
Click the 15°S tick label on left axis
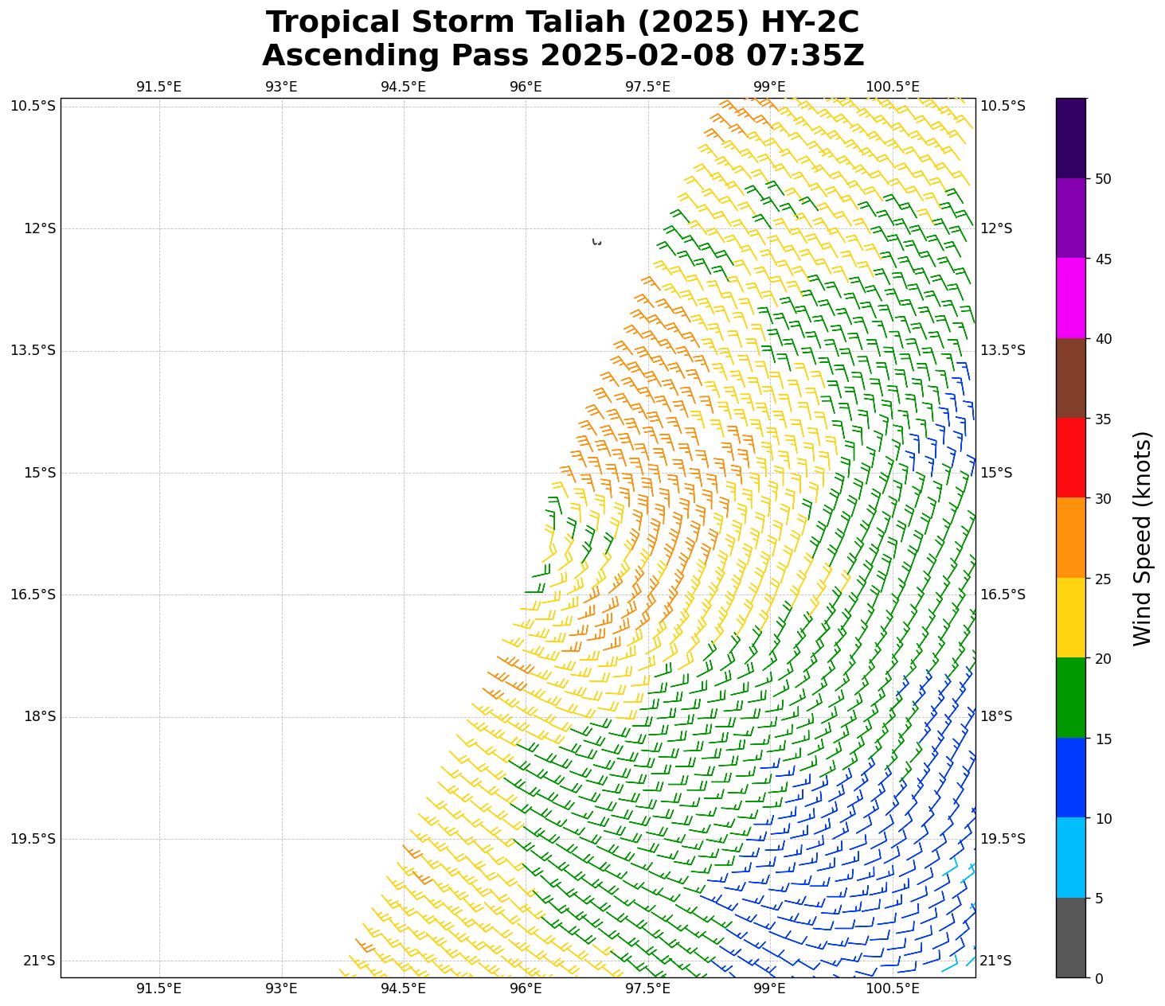tap(40, 473)
